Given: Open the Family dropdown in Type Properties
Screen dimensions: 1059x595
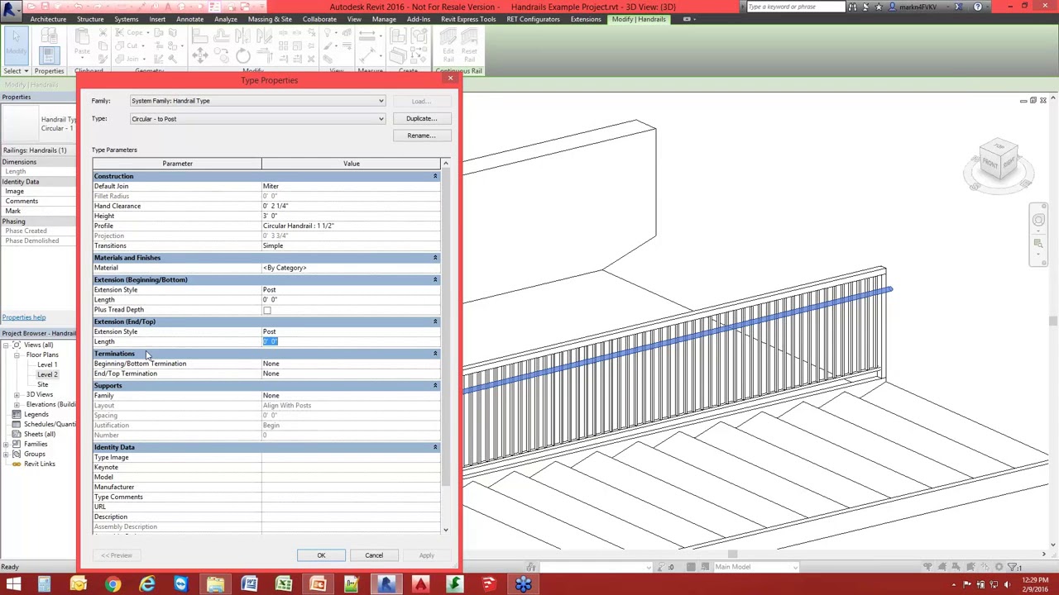Looking at the screenshot, I should pos(257,101).
